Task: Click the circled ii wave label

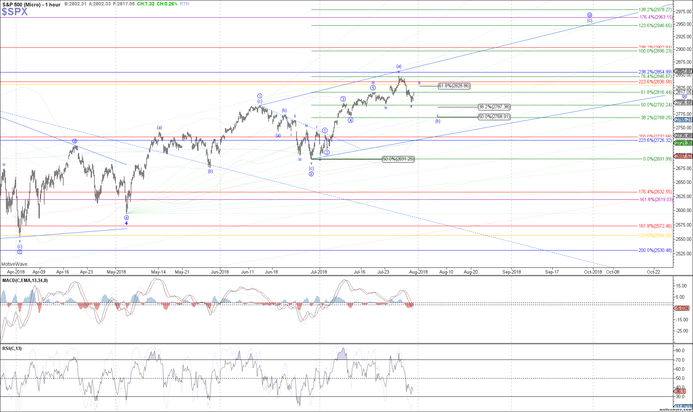Action: click(x=311, y=174)
